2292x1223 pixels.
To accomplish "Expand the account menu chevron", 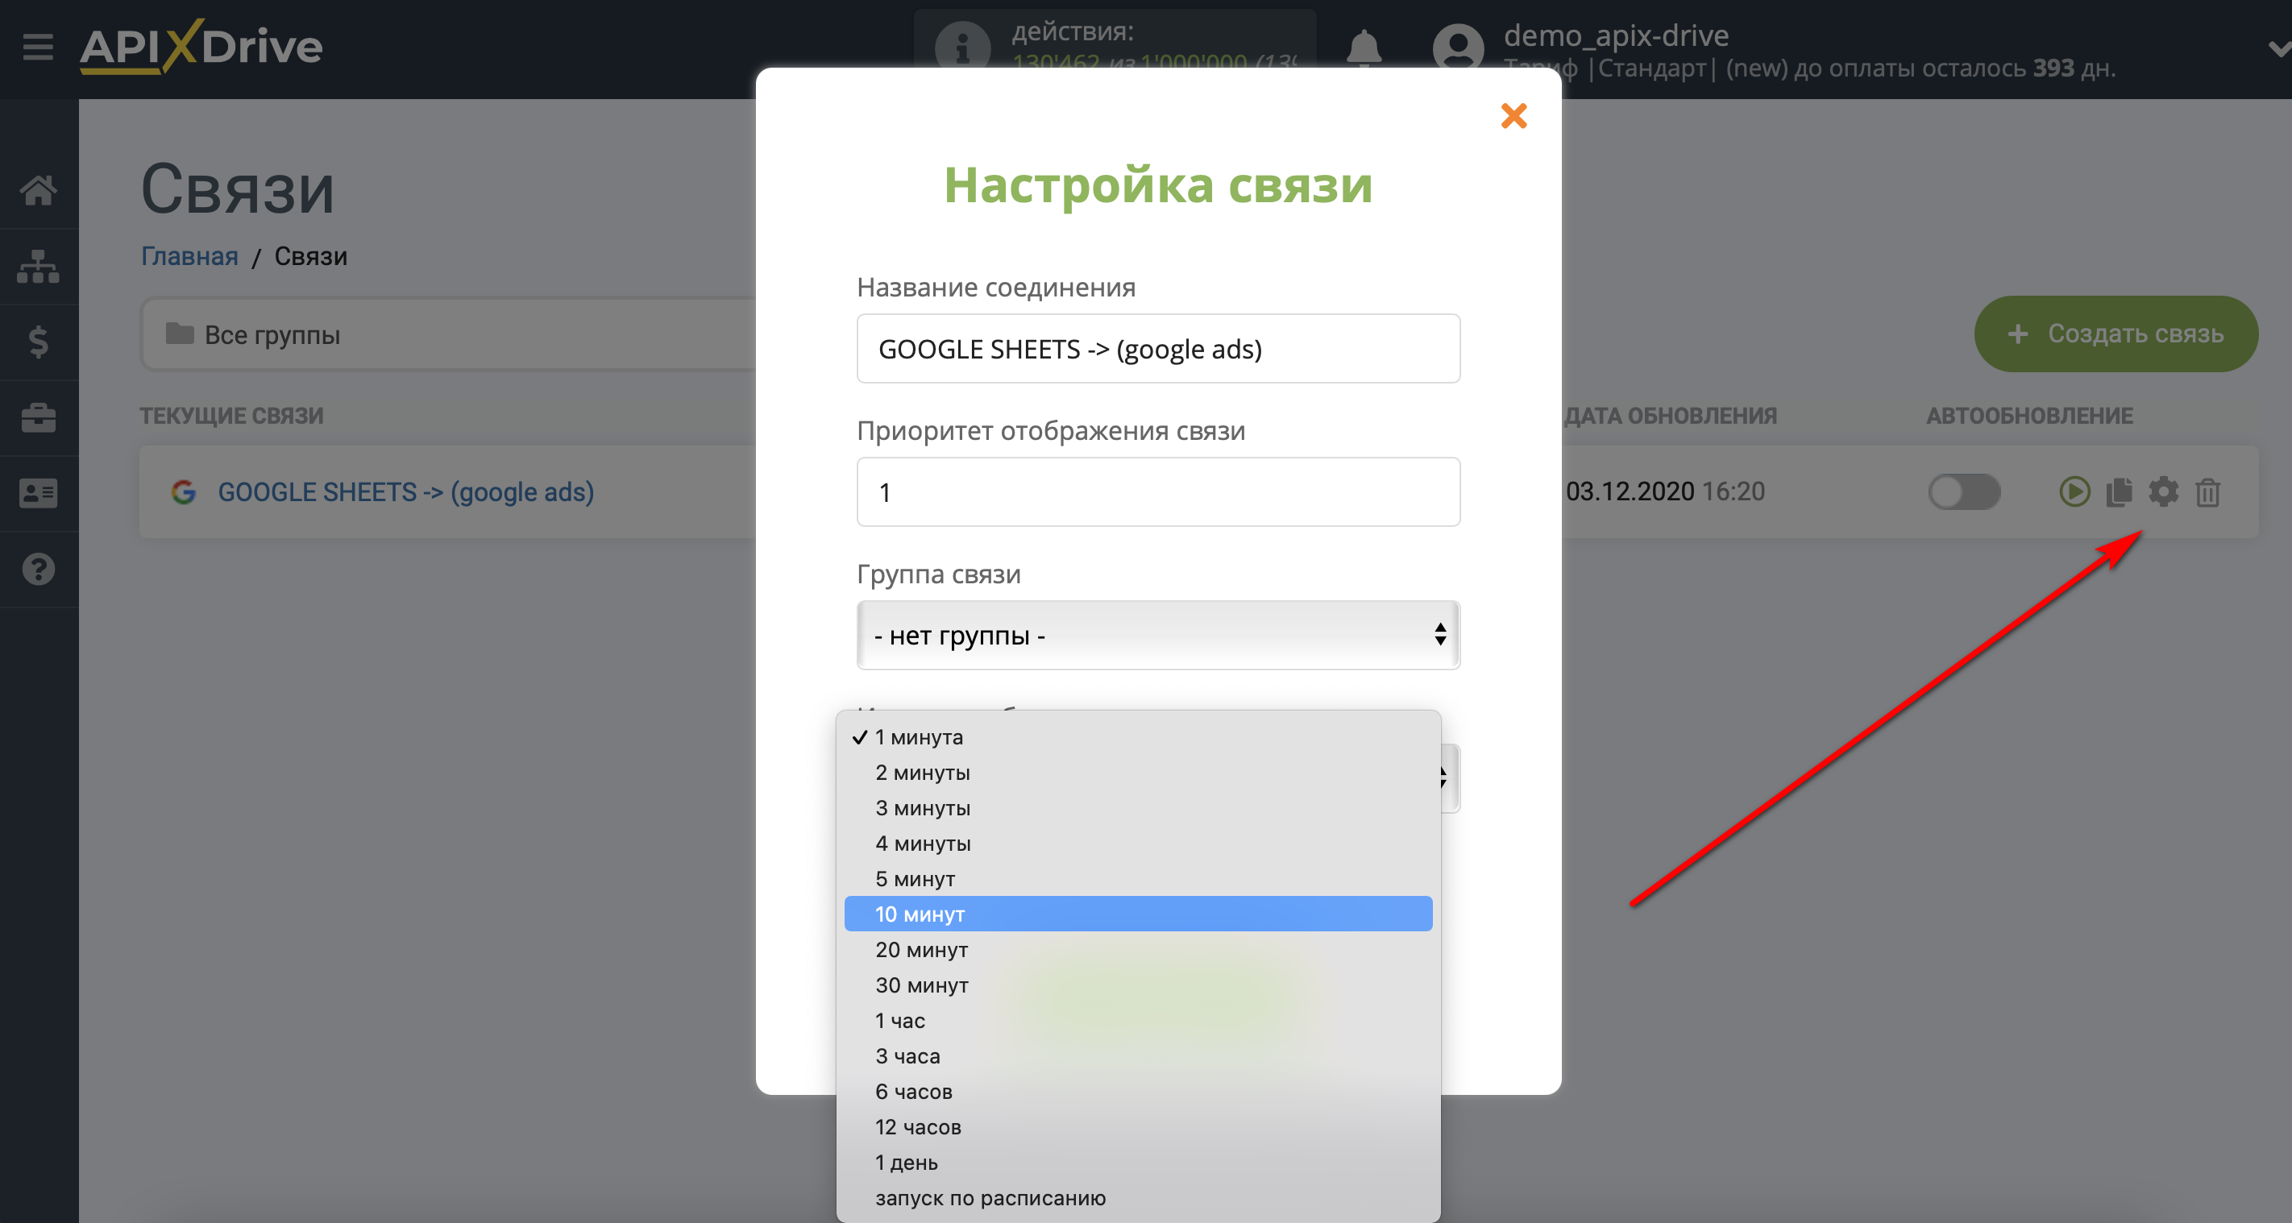I will coord(2278,49).
